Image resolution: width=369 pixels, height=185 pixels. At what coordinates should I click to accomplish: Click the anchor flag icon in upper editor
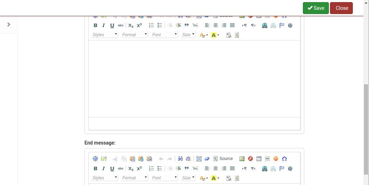[282, 25]
